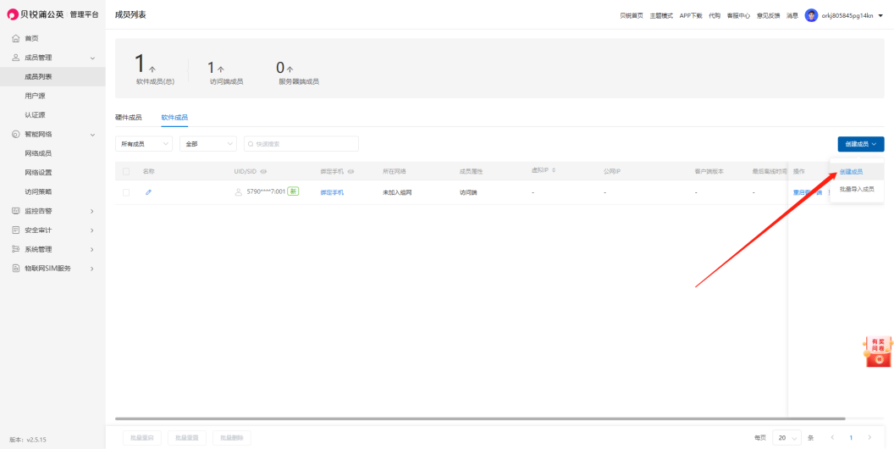The width and height of the screenshot is (894, 449).
Task: Collapse the 智能网络 sidebar group
Action: [x=93, y=134]
